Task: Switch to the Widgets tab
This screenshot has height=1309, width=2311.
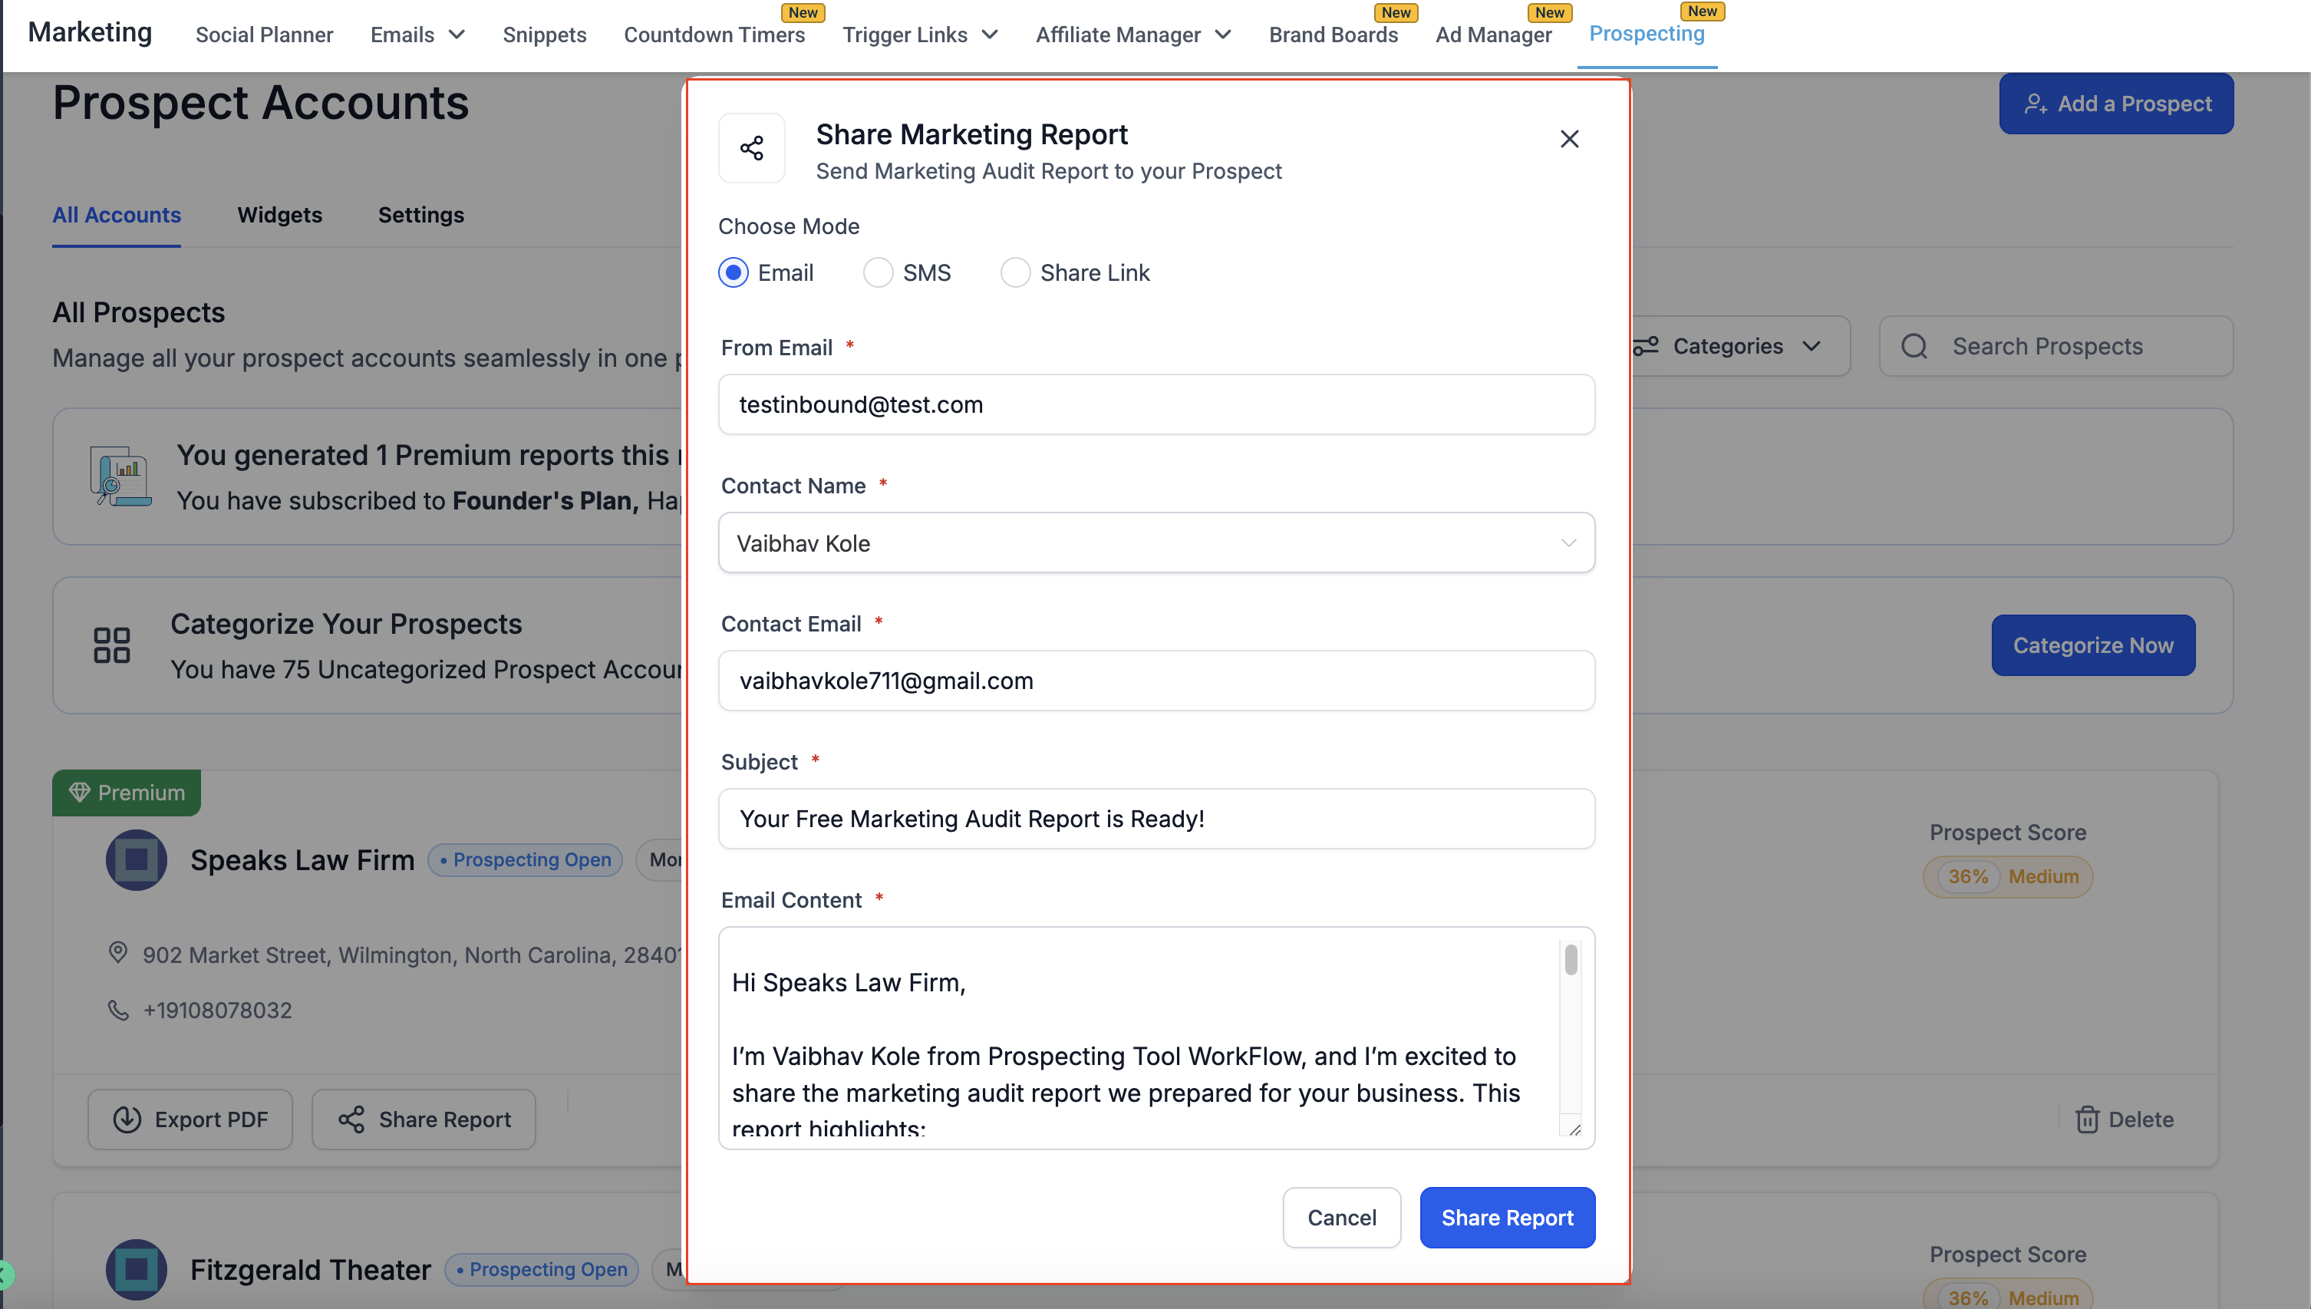Action: click(279, 215)
